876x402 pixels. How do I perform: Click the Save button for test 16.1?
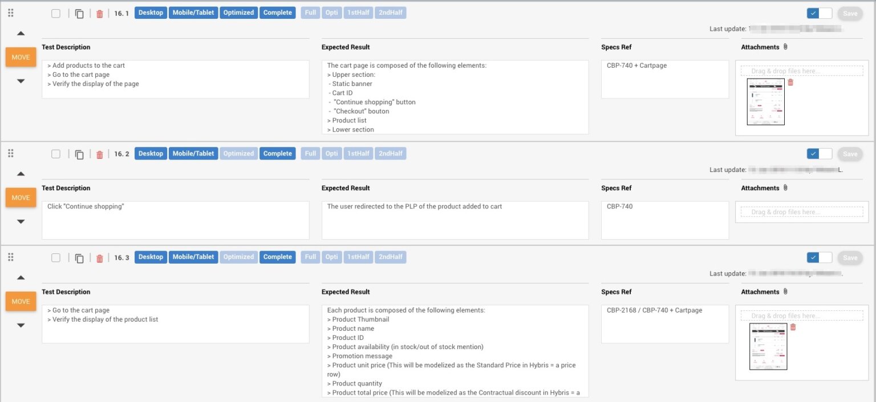[x=850, y=13]
